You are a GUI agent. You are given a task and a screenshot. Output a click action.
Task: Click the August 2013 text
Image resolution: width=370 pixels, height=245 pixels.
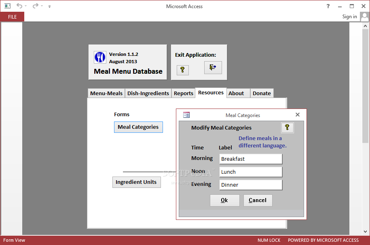123,62
